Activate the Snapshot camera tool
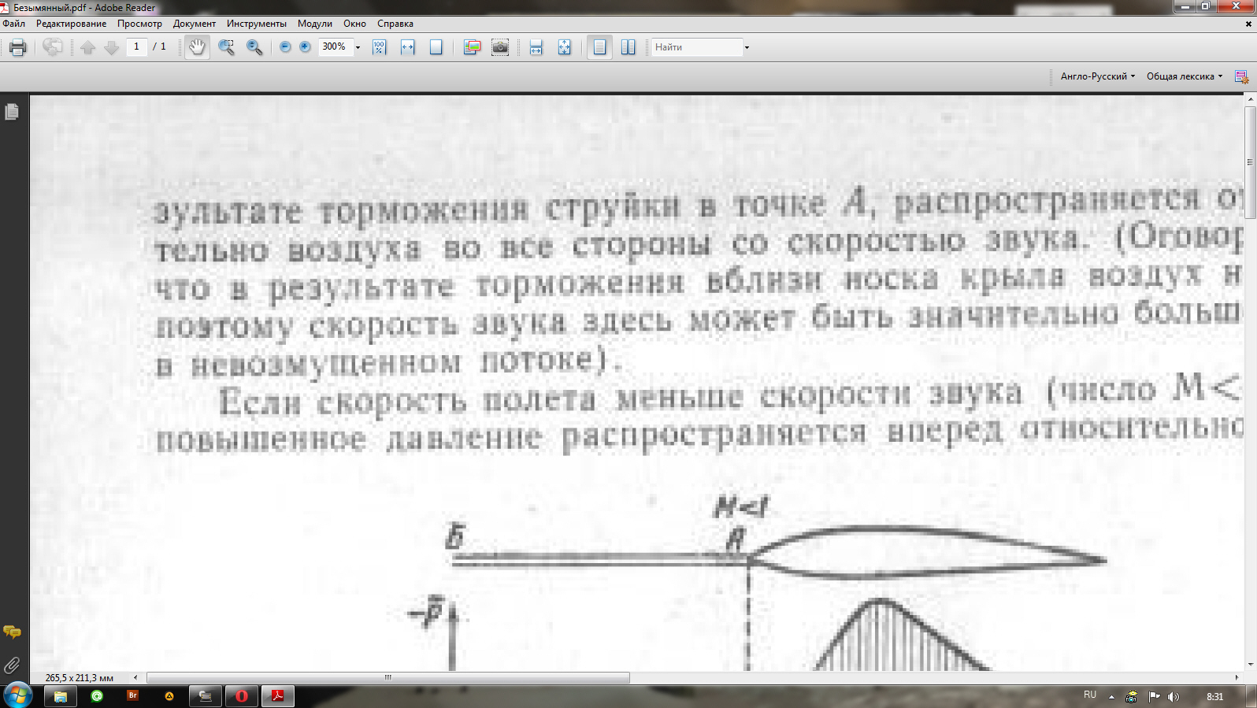This screenshot has width=1257, height=708. pyautogui.click(x=500, y=47)
